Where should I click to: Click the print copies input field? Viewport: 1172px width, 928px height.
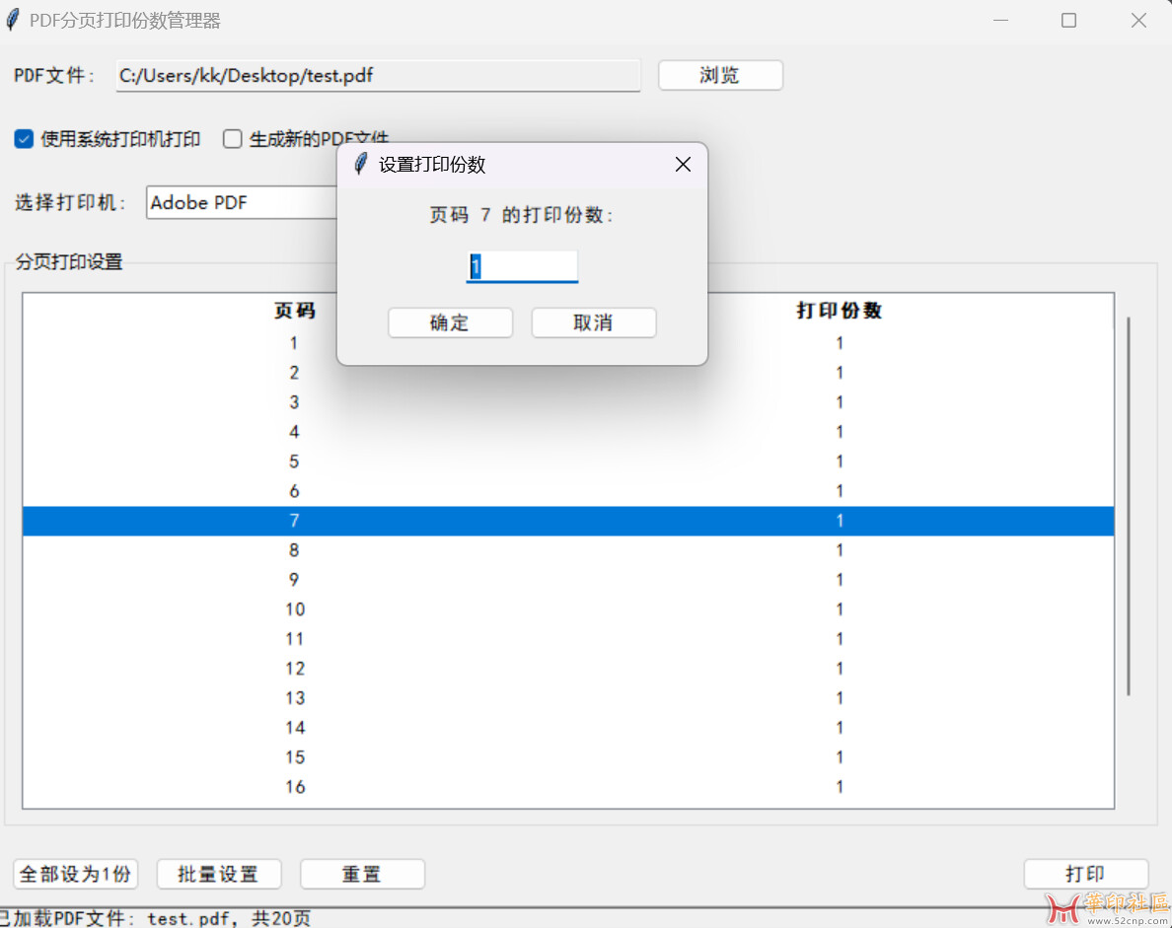pyautogui.click(x=522, y=267)
